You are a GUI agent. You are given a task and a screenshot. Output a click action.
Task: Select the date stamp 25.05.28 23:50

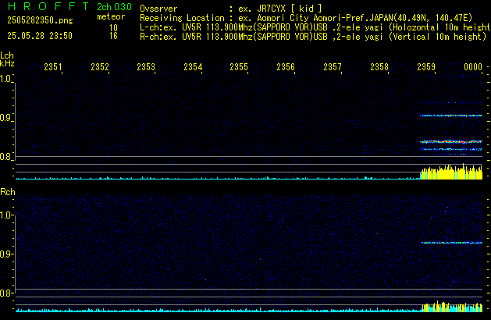click(x=40, y=36)
